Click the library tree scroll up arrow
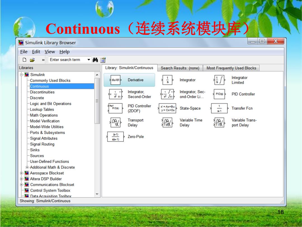 coord(97,75)
